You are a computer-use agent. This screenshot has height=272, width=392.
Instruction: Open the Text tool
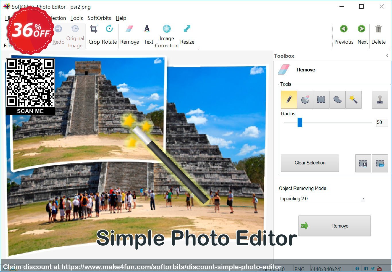click(148, 35)
